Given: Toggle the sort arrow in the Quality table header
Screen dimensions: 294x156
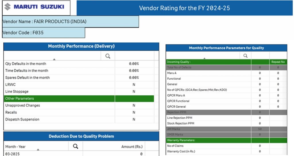Looking at the screenshot, I should (204, 58).
